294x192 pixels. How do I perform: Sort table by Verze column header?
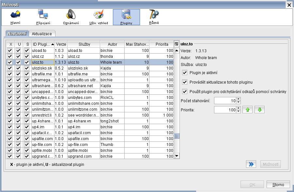point(61,44)
